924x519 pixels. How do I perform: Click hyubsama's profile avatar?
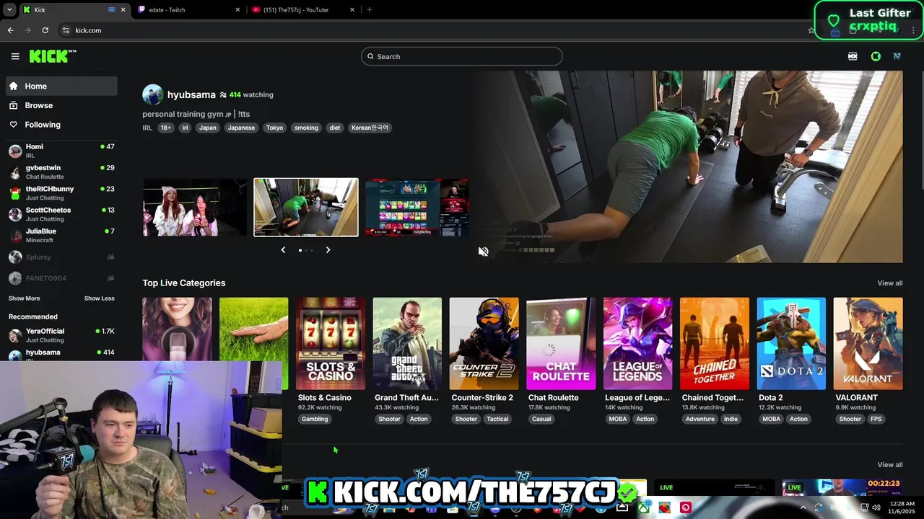(152, 94)
